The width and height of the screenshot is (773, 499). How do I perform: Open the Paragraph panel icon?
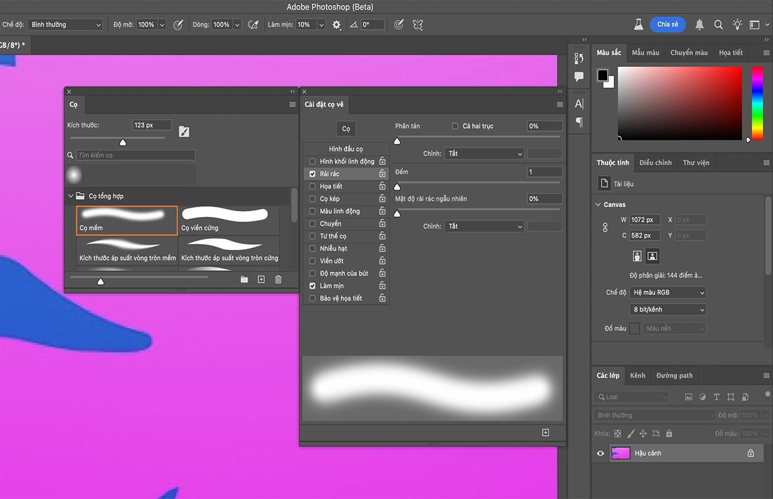coord(578,122)
